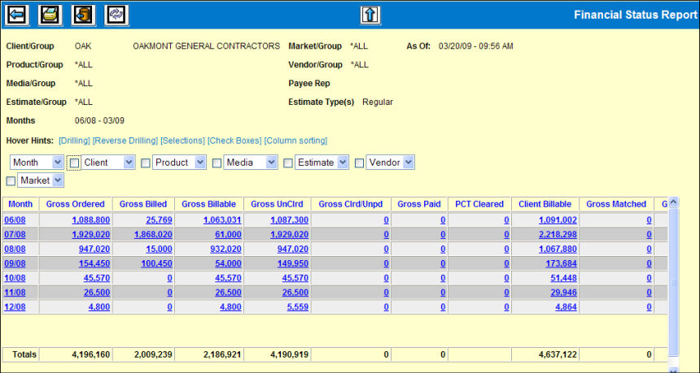The height and width of the screenshot is (373, 700).
Task: Open Gross Billed value 1,868,020
Action: [x=153, y=234]
